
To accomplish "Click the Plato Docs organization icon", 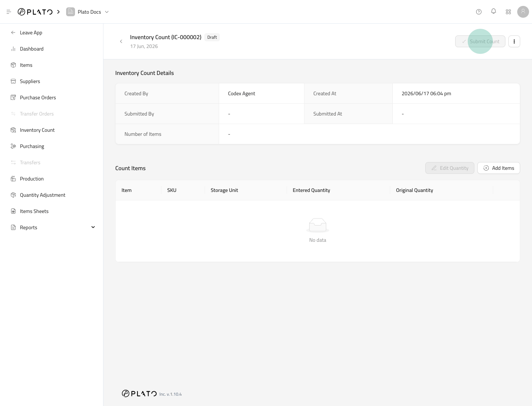I will click(70, 12).
